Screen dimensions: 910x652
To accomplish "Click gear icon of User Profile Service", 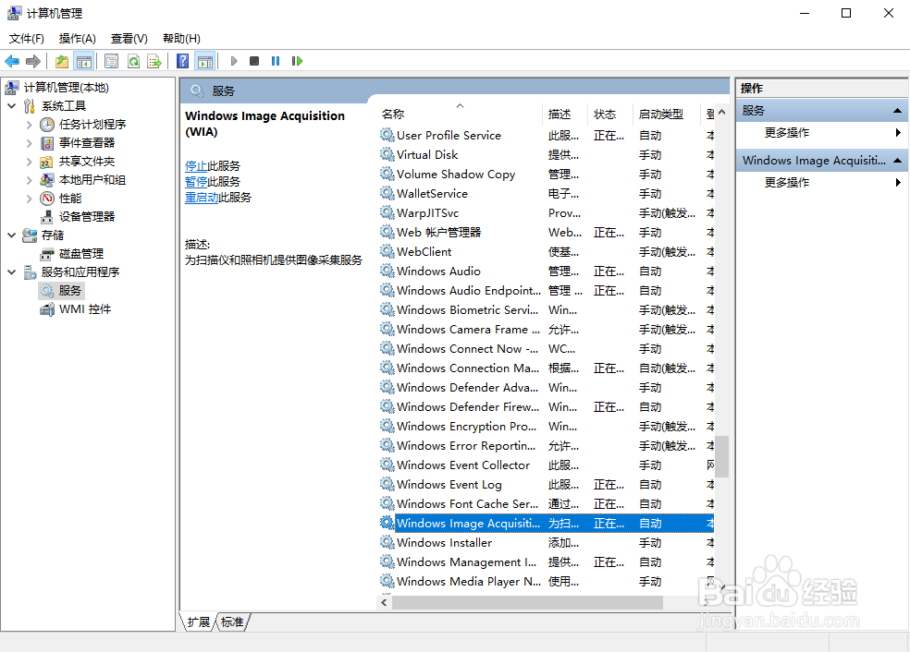I will pos(387,135).
